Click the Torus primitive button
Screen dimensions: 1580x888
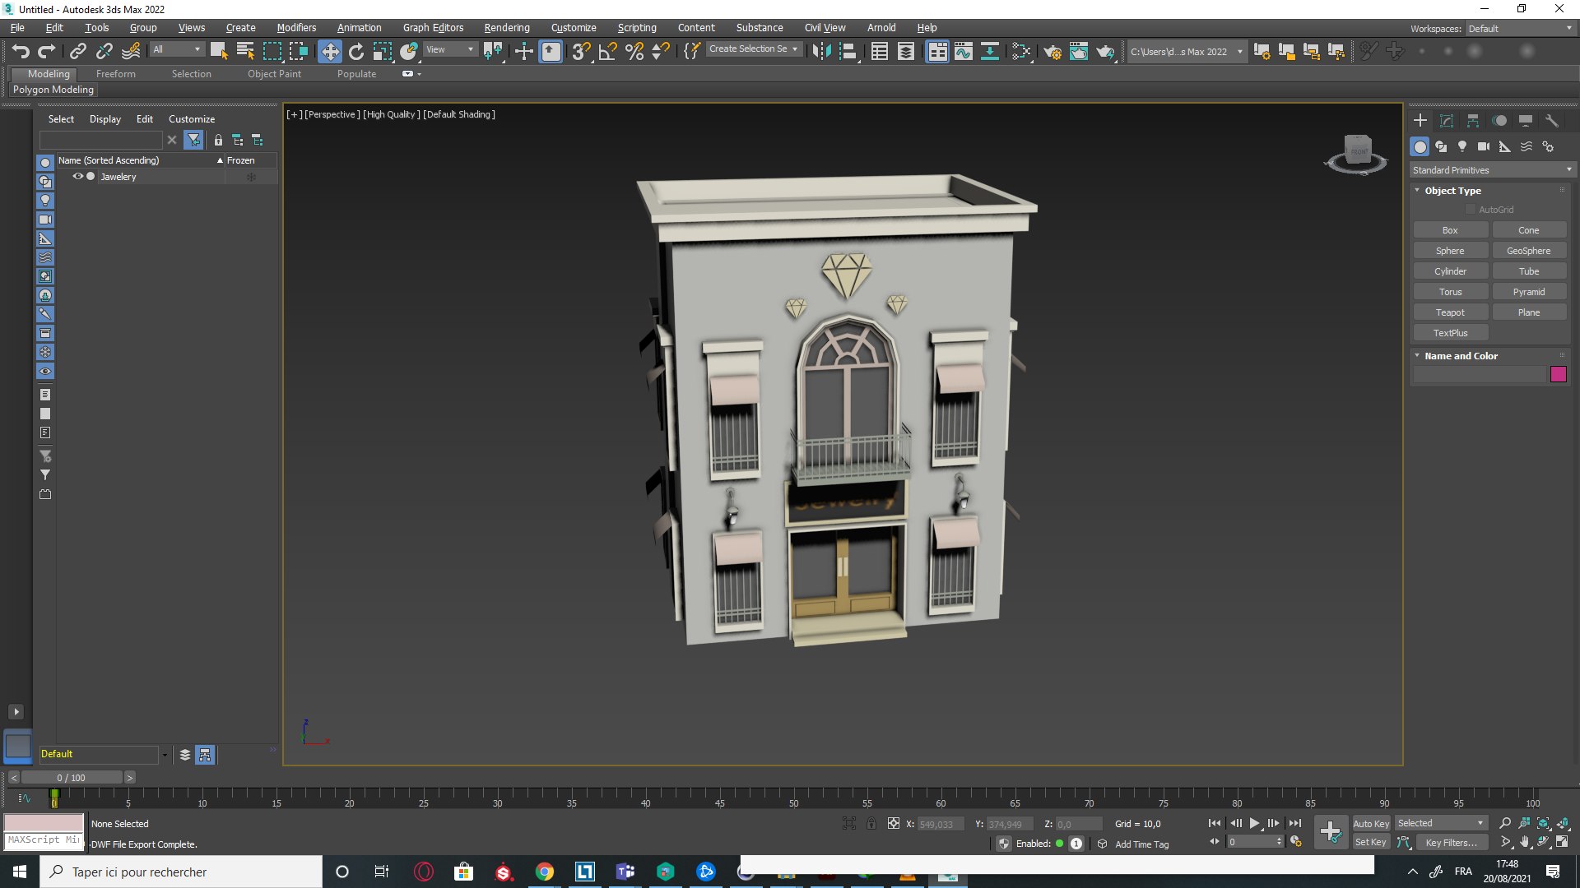click(1450, 292)
